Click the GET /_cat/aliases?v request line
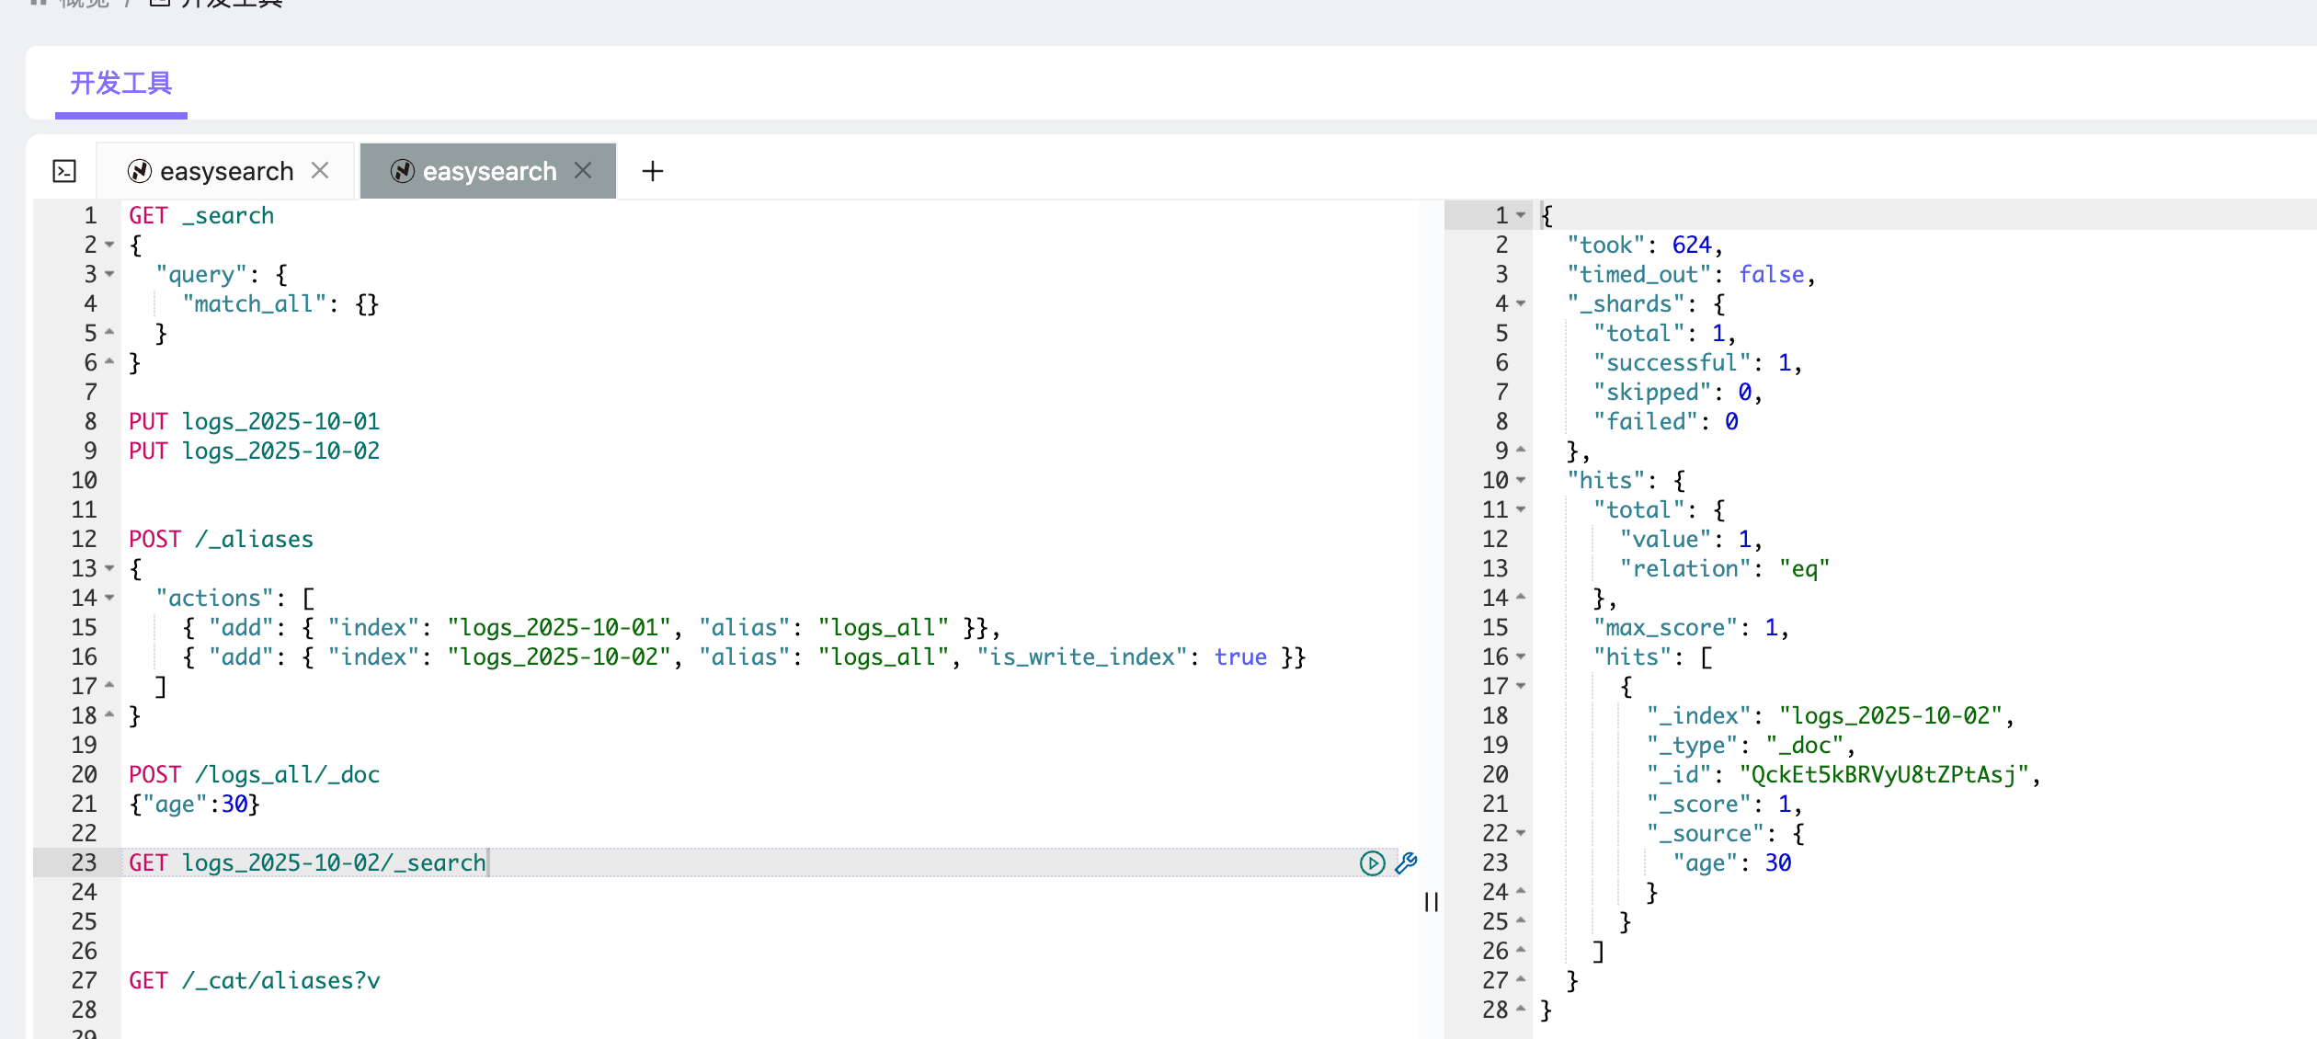The width and height of the screenshot is (2317, 1039). coord(254,980)
